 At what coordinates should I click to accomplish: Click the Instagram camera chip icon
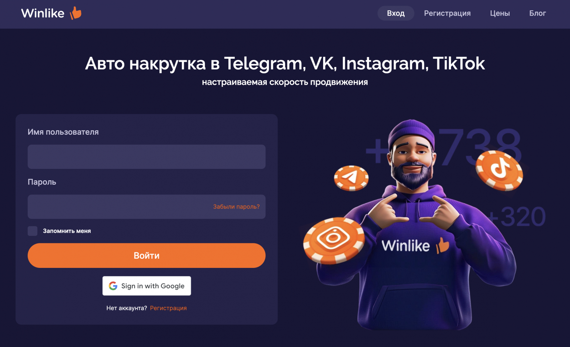pos(334,240)
